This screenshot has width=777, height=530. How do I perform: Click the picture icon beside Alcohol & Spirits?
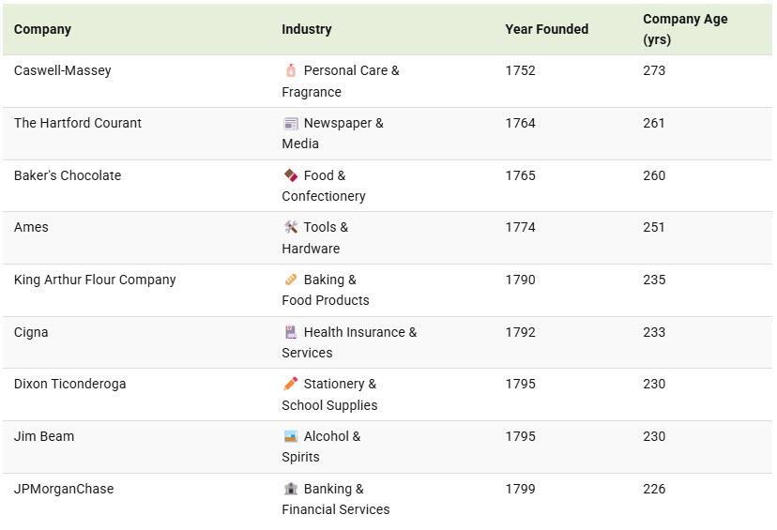pyautogui.click(x=291, y=436)
